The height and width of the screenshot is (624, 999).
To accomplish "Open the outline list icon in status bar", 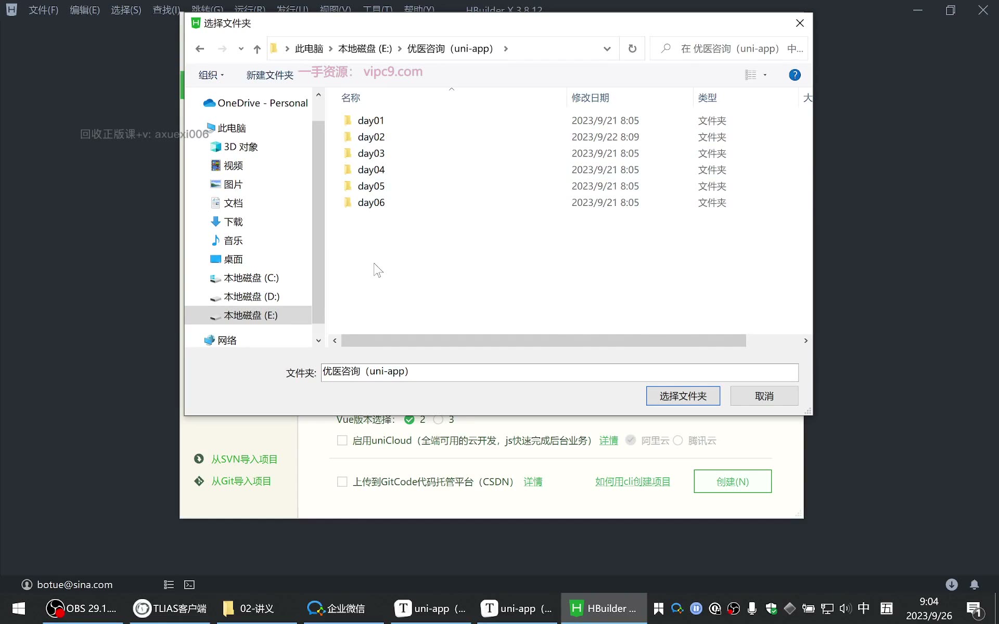I will pos(169,585).
